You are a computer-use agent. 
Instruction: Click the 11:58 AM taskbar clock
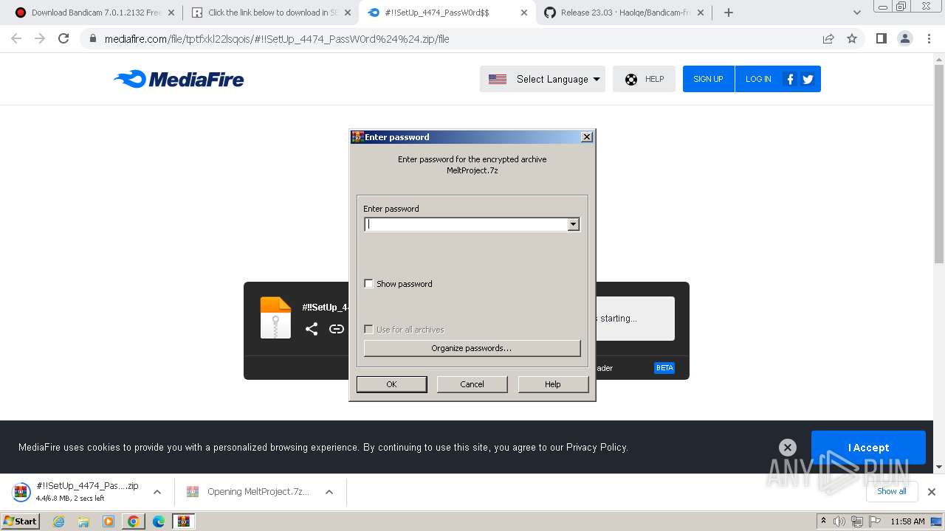(907, 521)
